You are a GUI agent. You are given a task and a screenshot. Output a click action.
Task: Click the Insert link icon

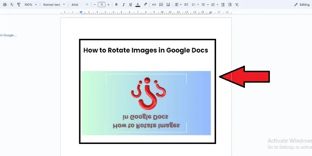(154, 5)
